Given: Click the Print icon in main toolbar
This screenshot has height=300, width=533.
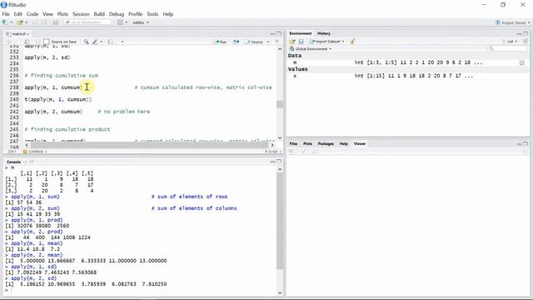Looking at the screenshot, I should (56, 22).
